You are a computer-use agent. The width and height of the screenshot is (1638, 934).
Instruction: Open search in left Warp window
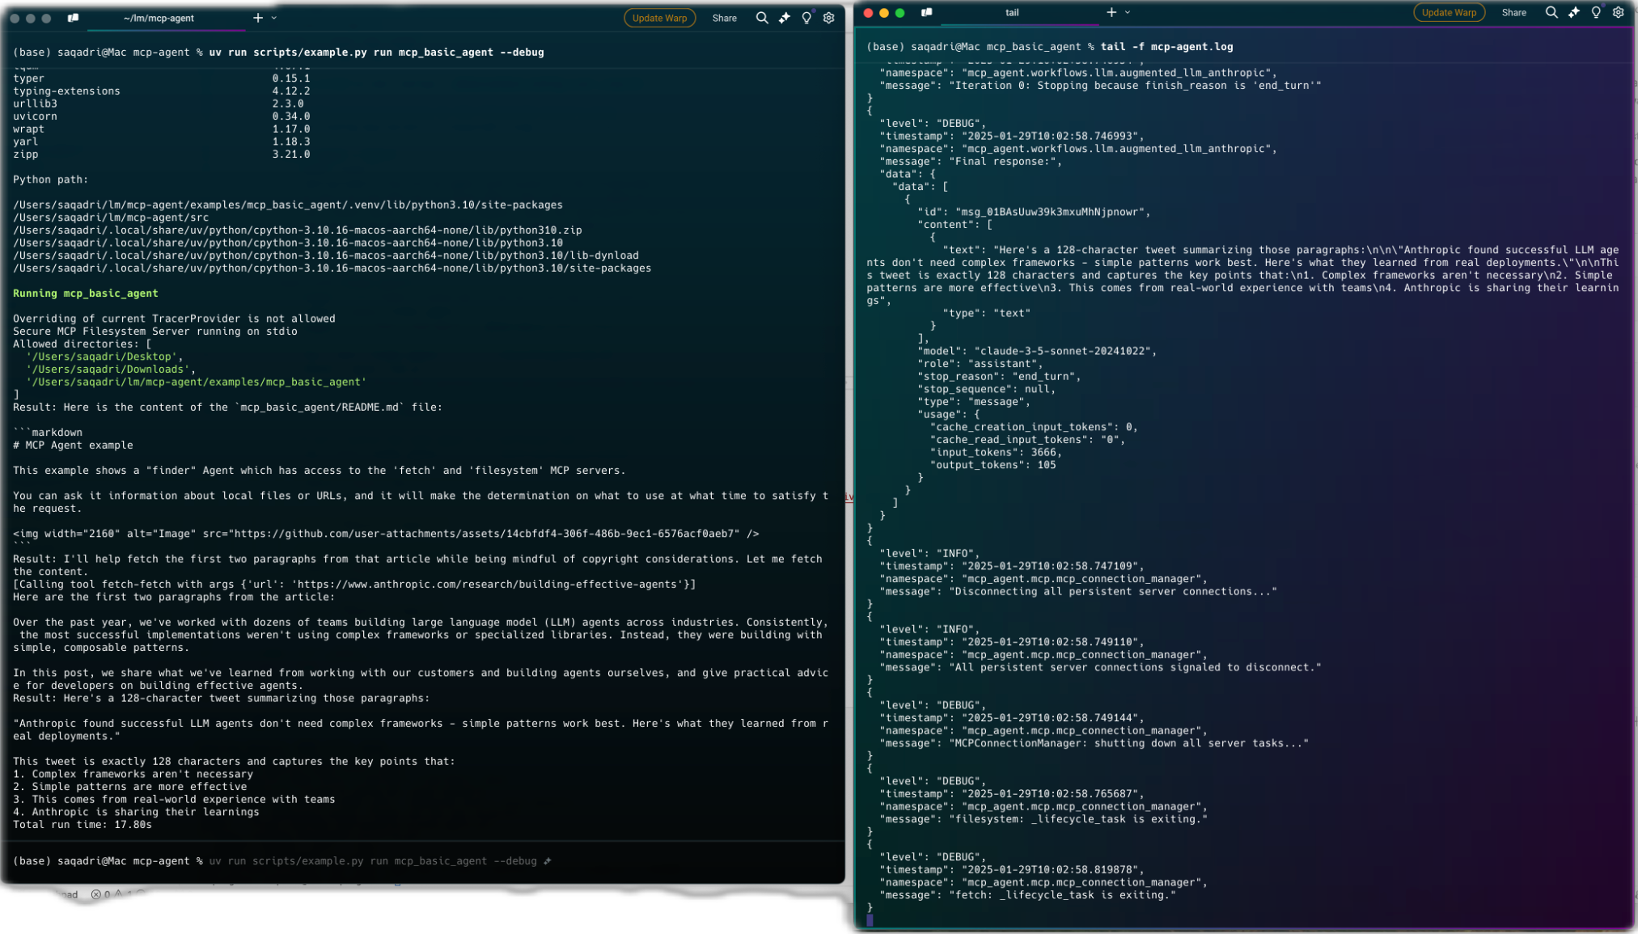coord(761,18)
